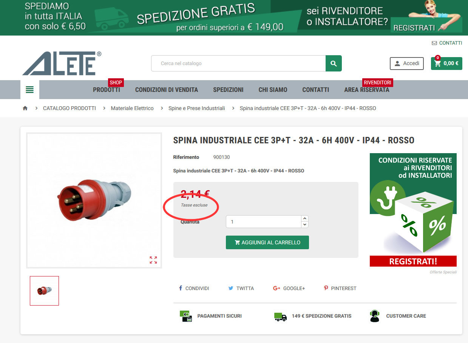
Task: Go to Spine e Prese Industriali breadcrumb
Action: pyautogui.click(x=197, y=108)
